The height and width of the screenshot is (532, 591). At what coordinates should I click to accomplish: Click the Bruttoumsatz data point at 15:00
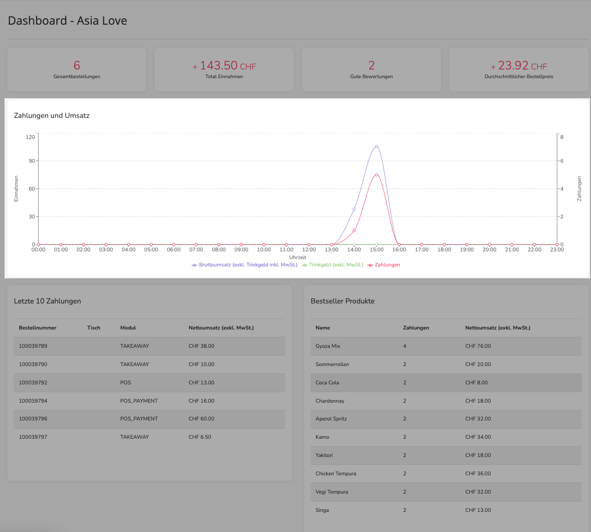coord(376,147)
